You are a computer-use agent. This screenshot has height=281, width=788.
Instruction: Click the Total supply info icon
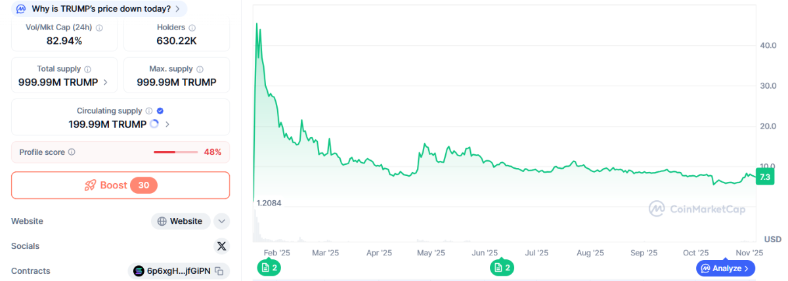point(88,69)
